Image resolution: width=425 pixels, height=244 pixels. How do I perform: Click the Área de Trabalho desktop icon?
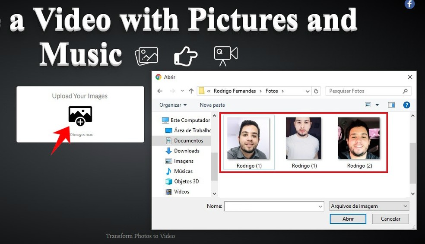[168, 130]
